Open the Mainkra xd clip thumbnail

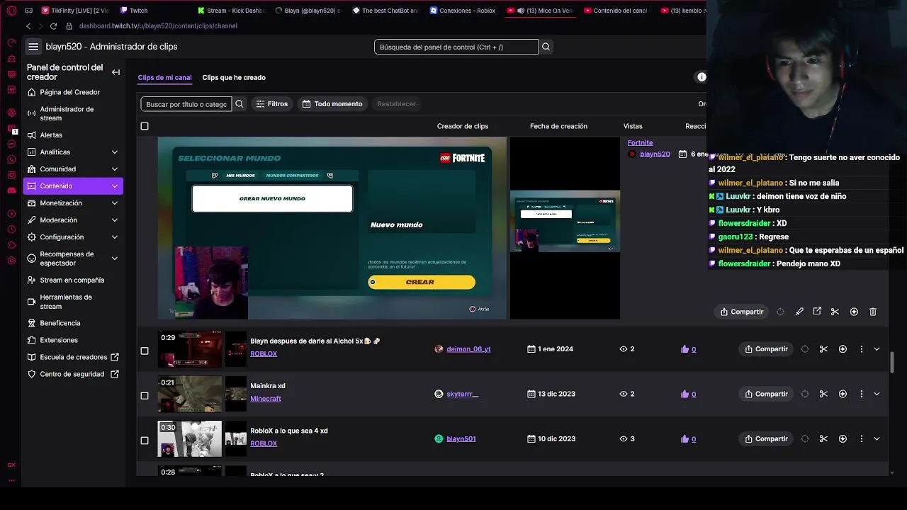pos(189,394)
